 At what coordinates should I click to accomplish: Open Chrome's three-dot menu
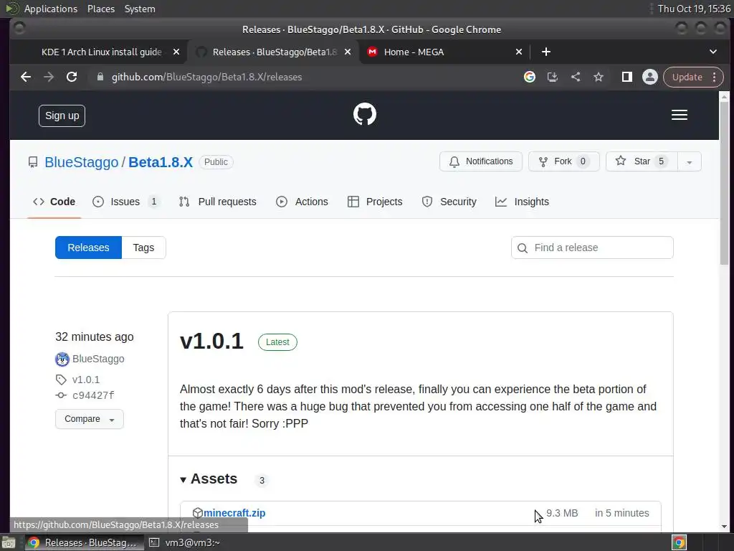click(715, 77)
